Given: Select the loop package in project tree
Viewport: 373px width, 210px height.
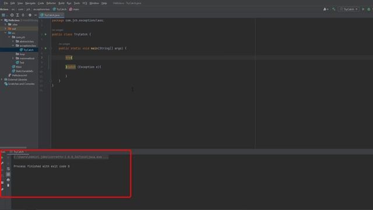Looking at the screenshot, I should 20,54.
